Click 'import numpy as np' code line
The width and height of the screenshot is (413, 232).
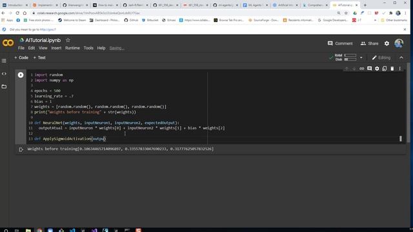[54, 80]
